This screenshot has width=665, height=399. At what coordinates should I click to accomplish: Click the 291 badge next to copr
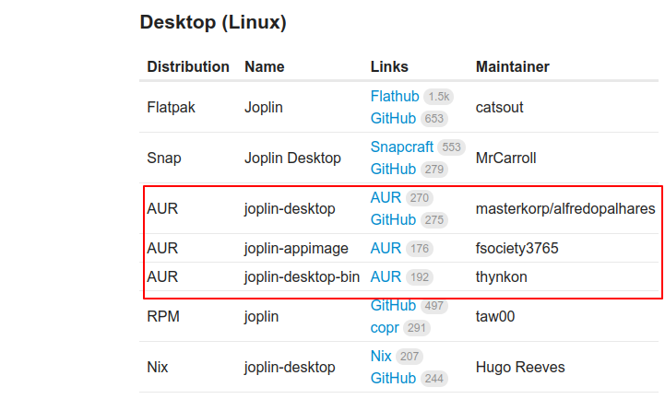pyautogui.click(x=417, y=328)
